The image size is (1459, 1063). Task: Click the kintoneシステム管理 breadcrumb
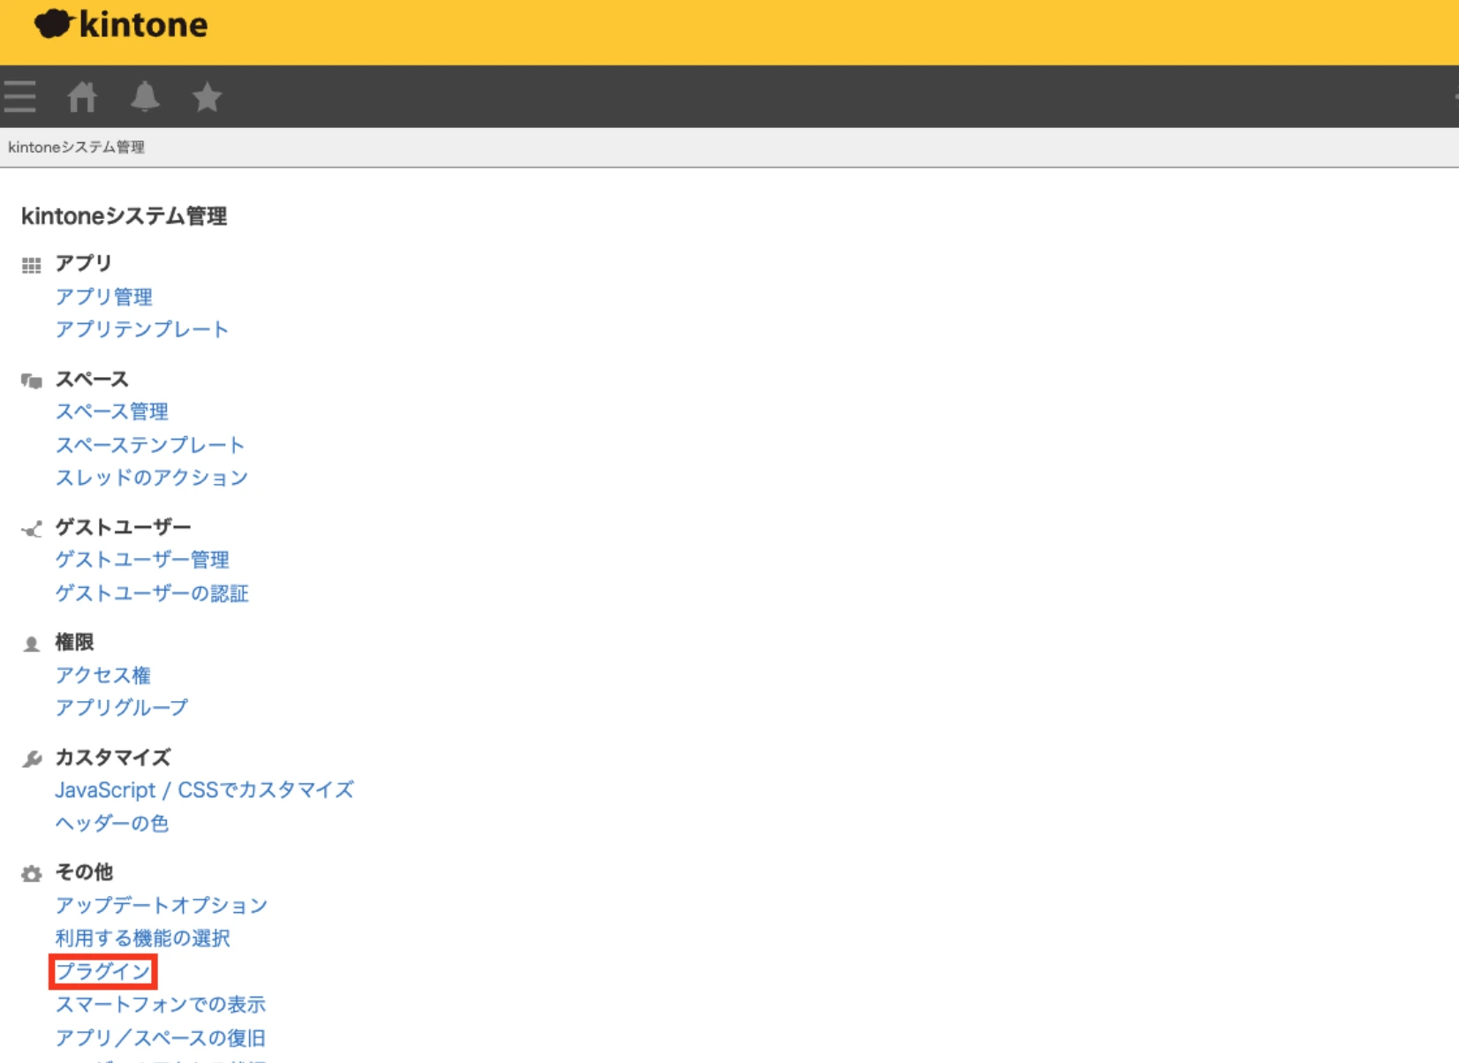point(76,147)
